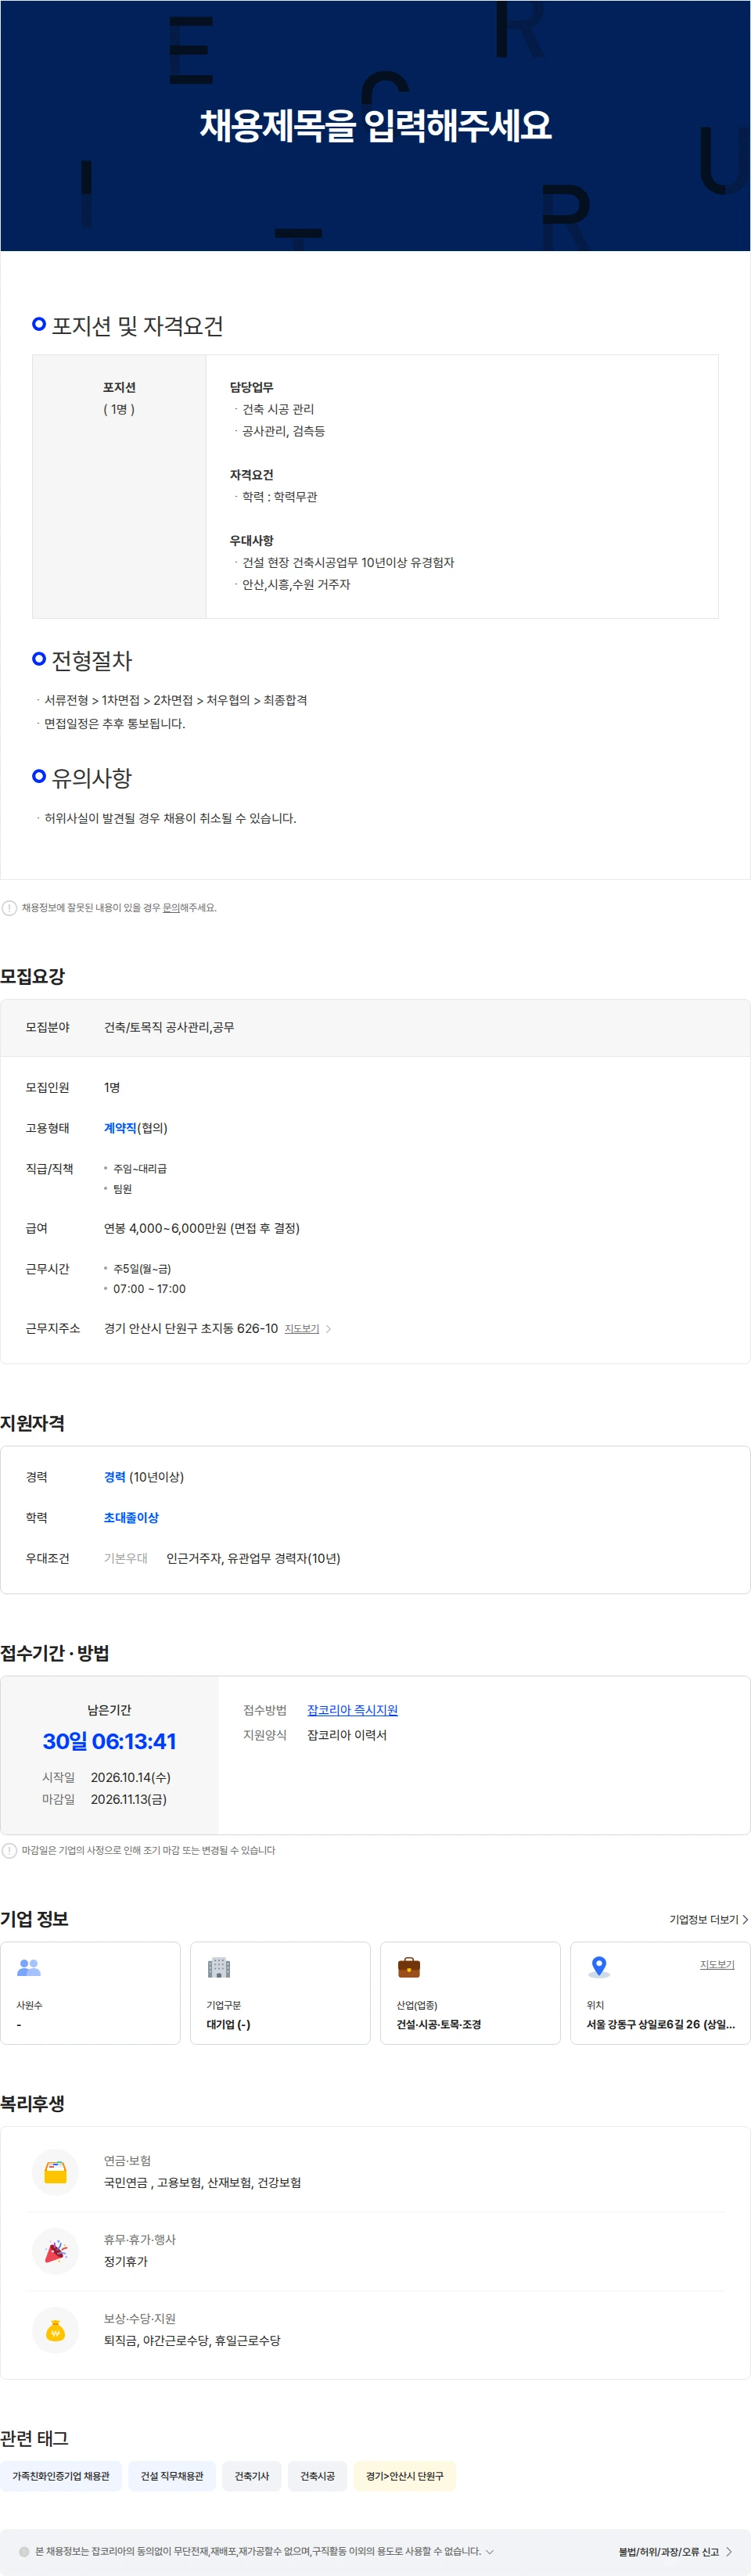Select the 건축기사 tag
The height and width of the screenshot is (2576, 751).
pos(252,2476)
